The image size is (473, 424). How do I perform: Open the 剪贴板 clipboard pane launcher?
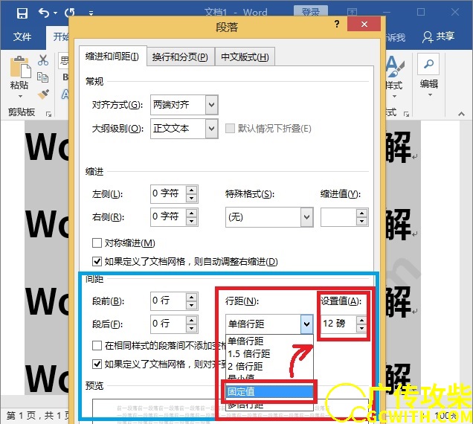tap(48, 114)
